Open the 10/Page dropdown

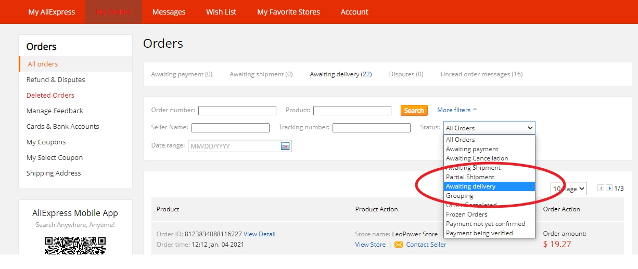coord(568,189)
